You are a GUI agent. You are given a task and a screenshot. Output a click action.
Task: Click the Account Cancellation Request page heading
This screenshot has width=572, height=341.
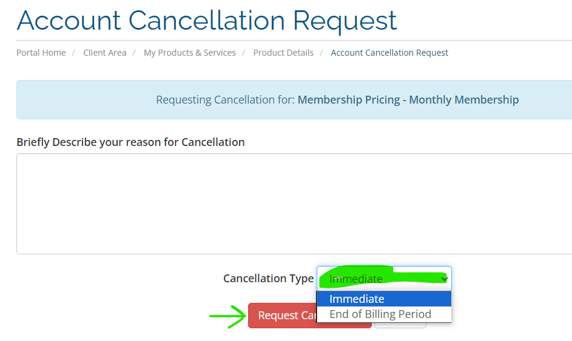point(207,21)
